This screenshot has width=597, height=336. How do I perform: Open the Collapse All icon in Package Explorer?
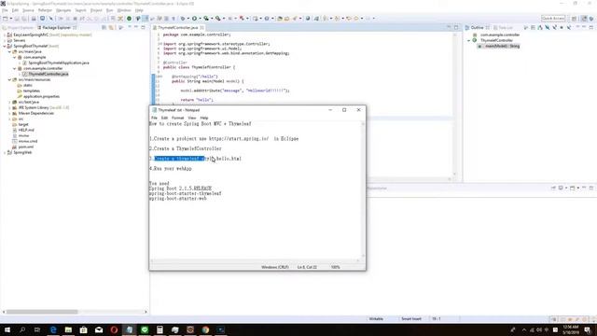[104, 27]
